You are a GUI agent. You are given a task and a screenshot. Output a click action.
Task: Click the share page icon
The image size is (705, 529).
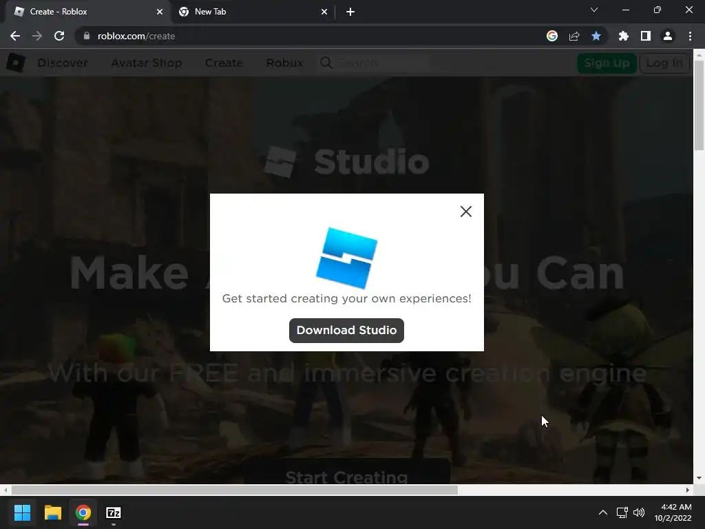point(574,36)
